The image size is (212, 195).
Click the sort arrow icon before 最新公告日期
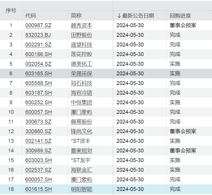click(x=119, y=16)
